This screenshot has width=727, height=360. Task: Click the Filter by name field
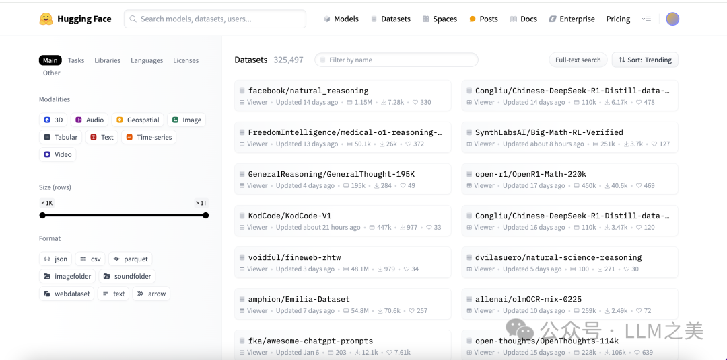(396, 60)
